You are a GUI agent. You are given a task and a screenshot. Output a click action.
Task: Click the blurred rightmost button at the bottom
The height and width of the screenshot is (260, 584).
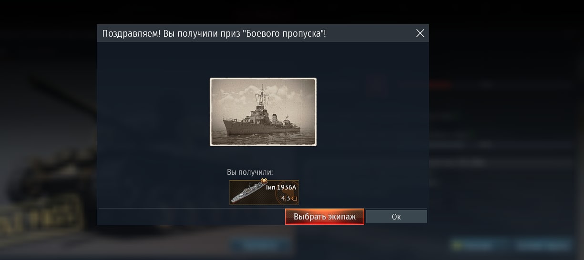543,246
